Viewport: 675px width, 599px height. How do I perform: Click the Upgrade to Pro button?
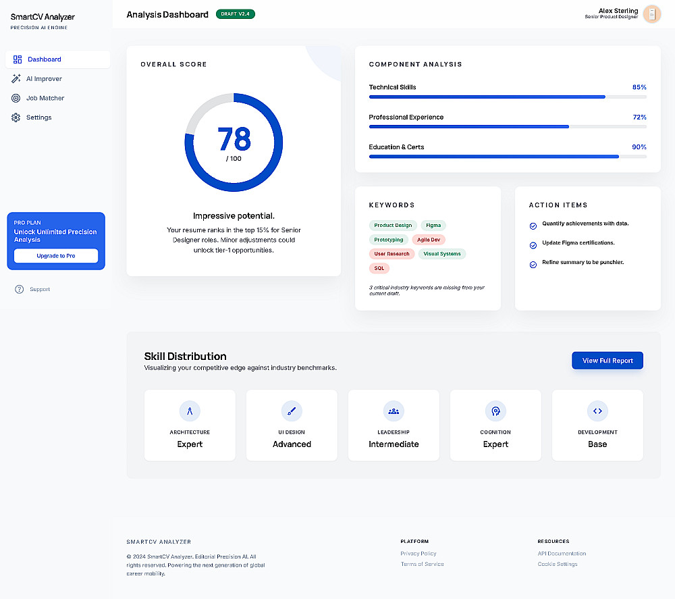pos(56,256)
